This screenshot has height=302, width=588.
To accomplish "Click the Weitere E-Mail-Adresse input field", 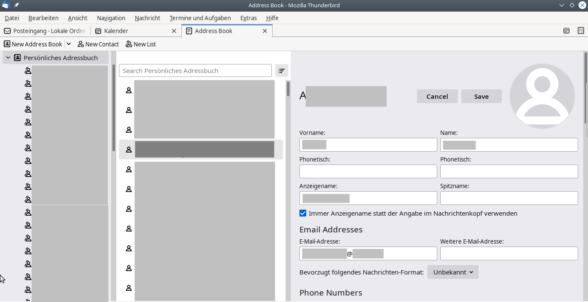I will click(x=509, y=253).
